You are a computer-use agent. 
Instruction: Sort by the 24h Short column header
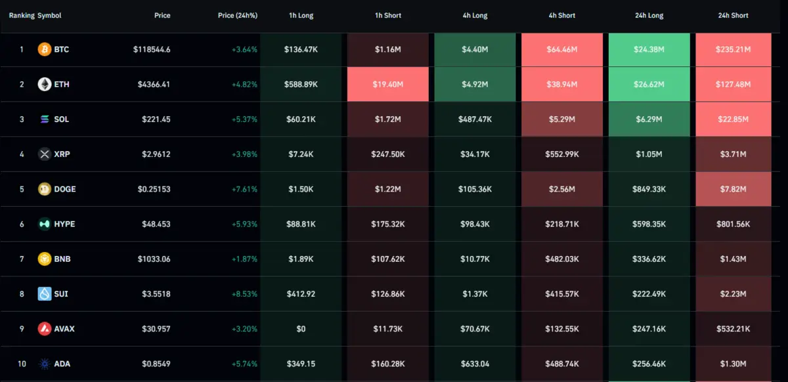coord(733,15)
